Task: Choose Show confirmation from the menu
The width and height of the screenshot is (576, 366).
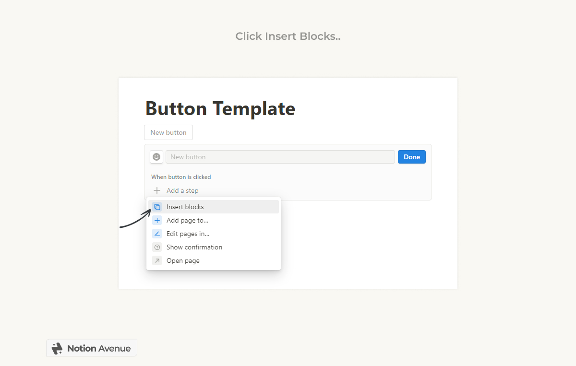Action: 194,247
